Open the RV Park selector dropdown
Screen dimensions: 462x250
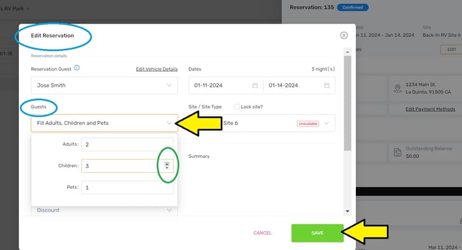click(28, 9)
